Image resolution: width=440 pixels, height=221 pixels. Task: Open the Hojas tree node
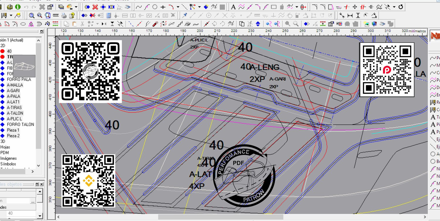pos(5,147)
